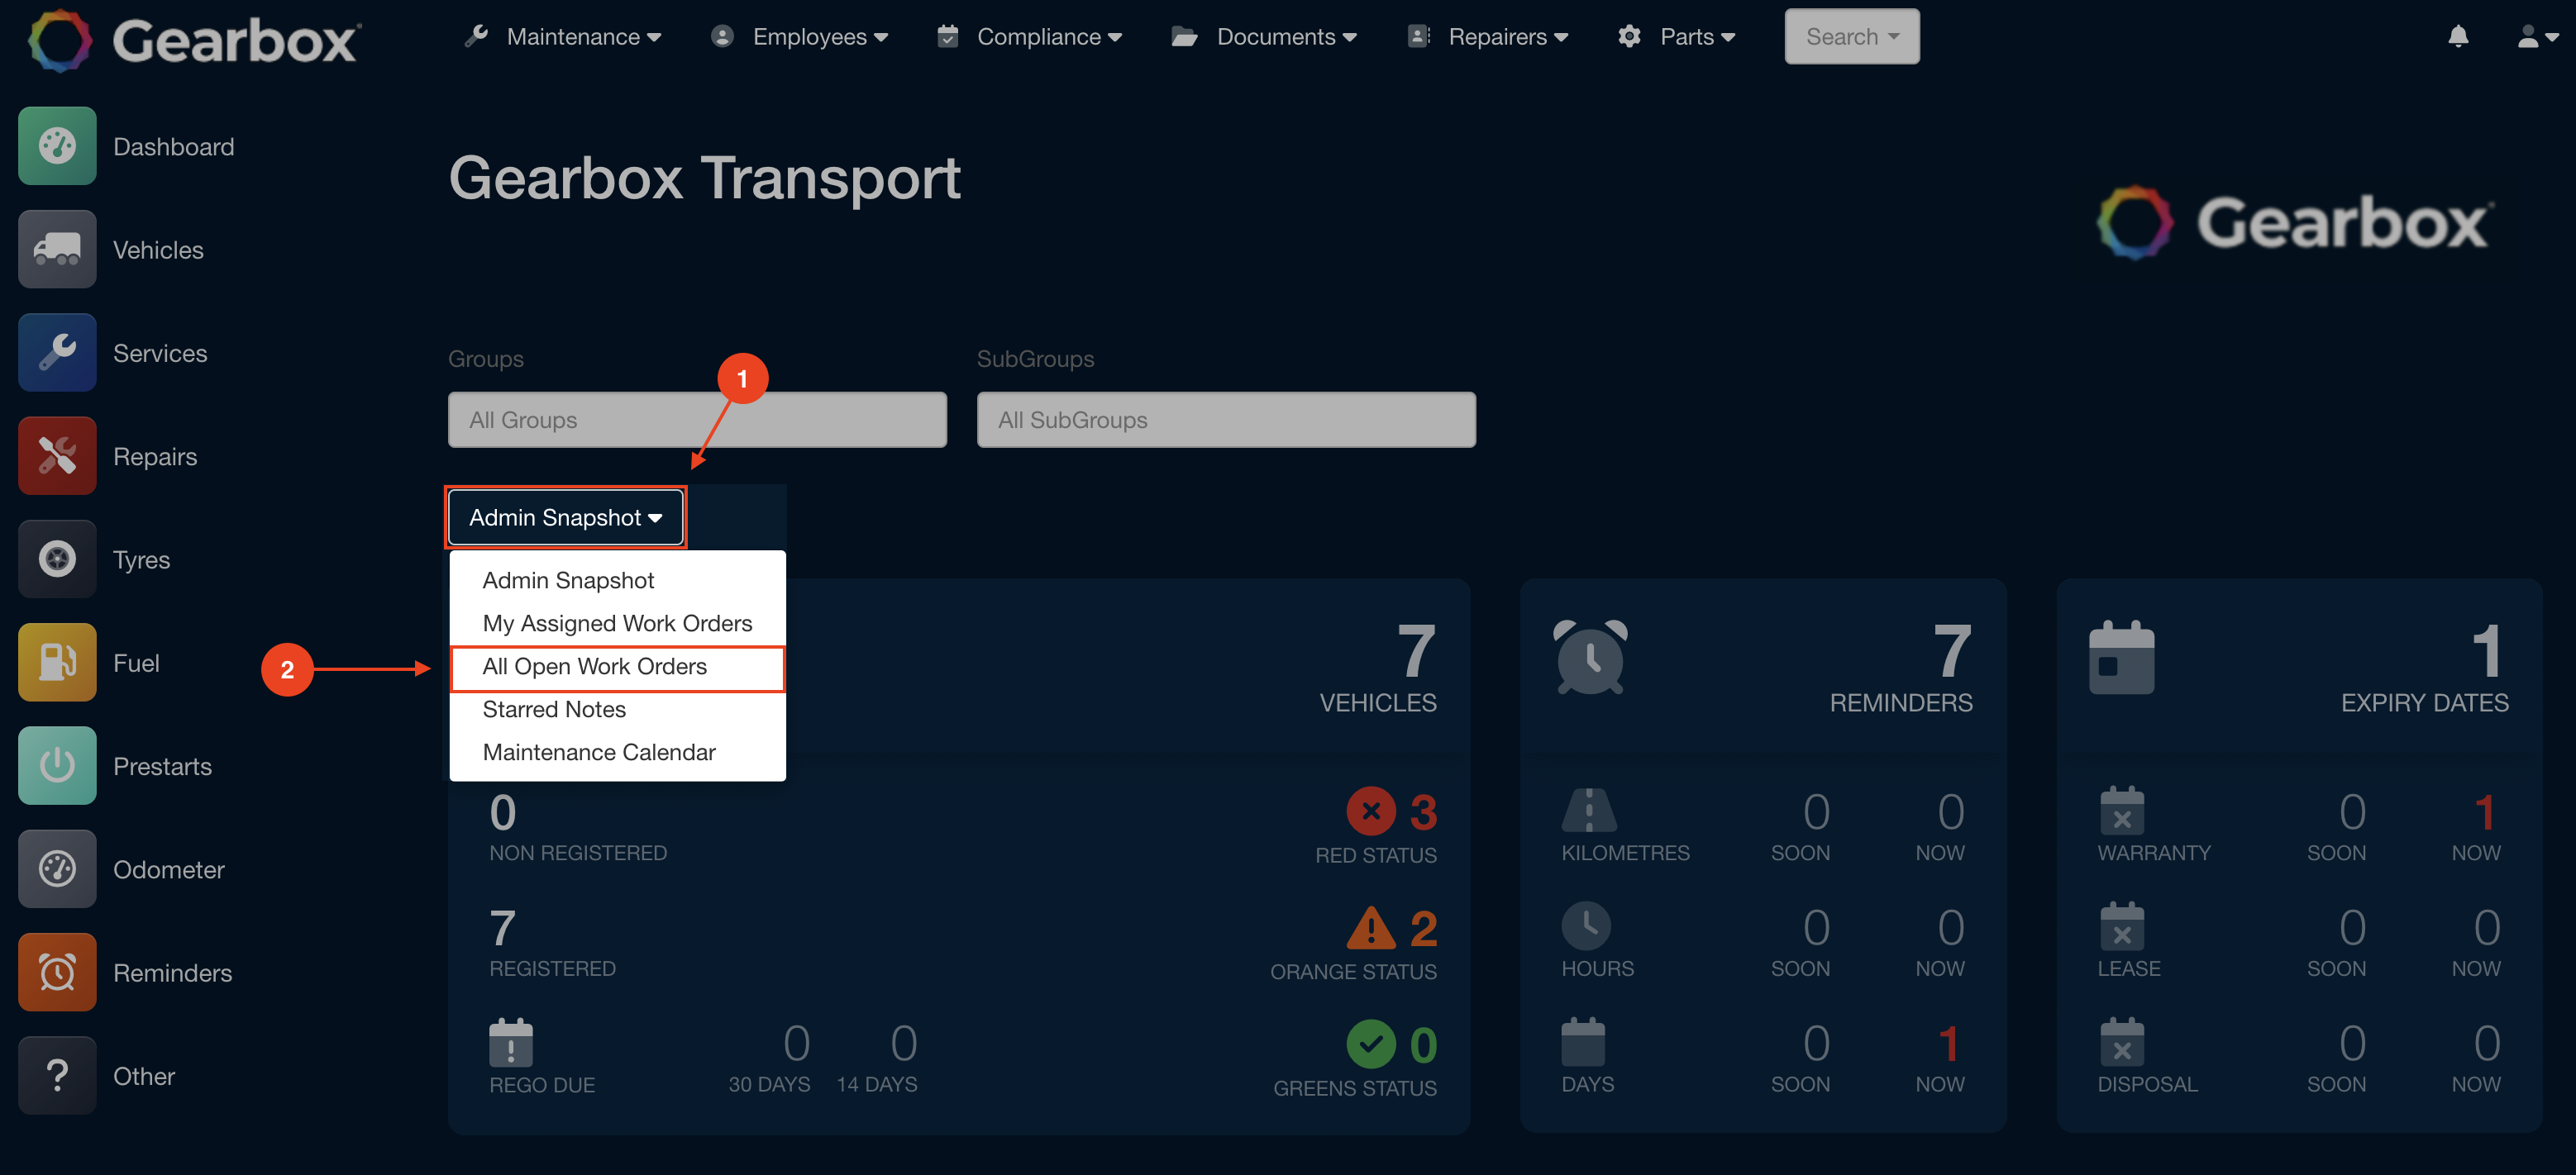2576x1175 pixels.
Task: Go to Services link in sidebar
Action: [160, 354]
